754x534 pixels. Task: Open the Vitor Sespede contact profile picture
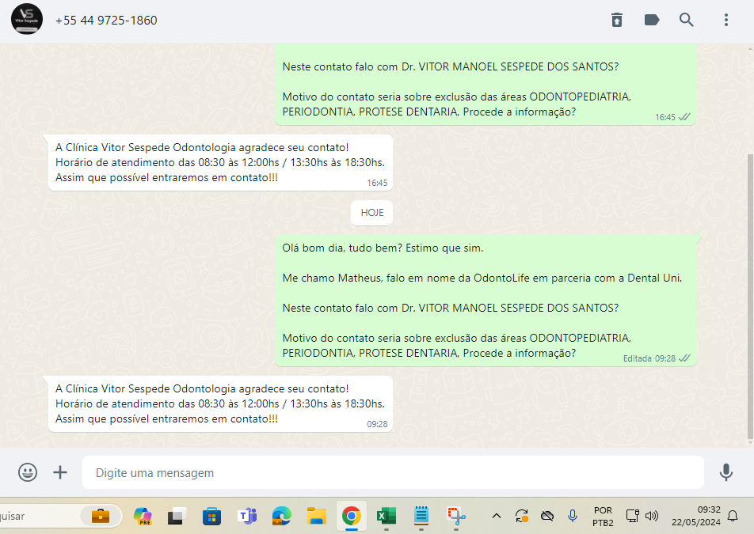click(x=27, y=19)
